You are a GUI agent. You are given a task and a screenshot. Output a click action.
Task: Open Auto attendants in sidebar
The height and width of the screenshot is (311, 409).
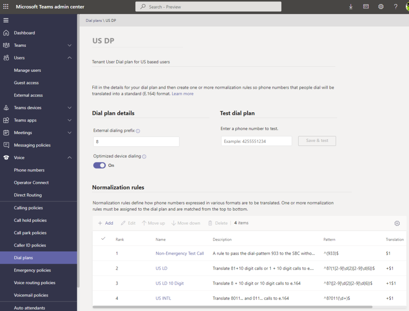click(x=30, y=308)
